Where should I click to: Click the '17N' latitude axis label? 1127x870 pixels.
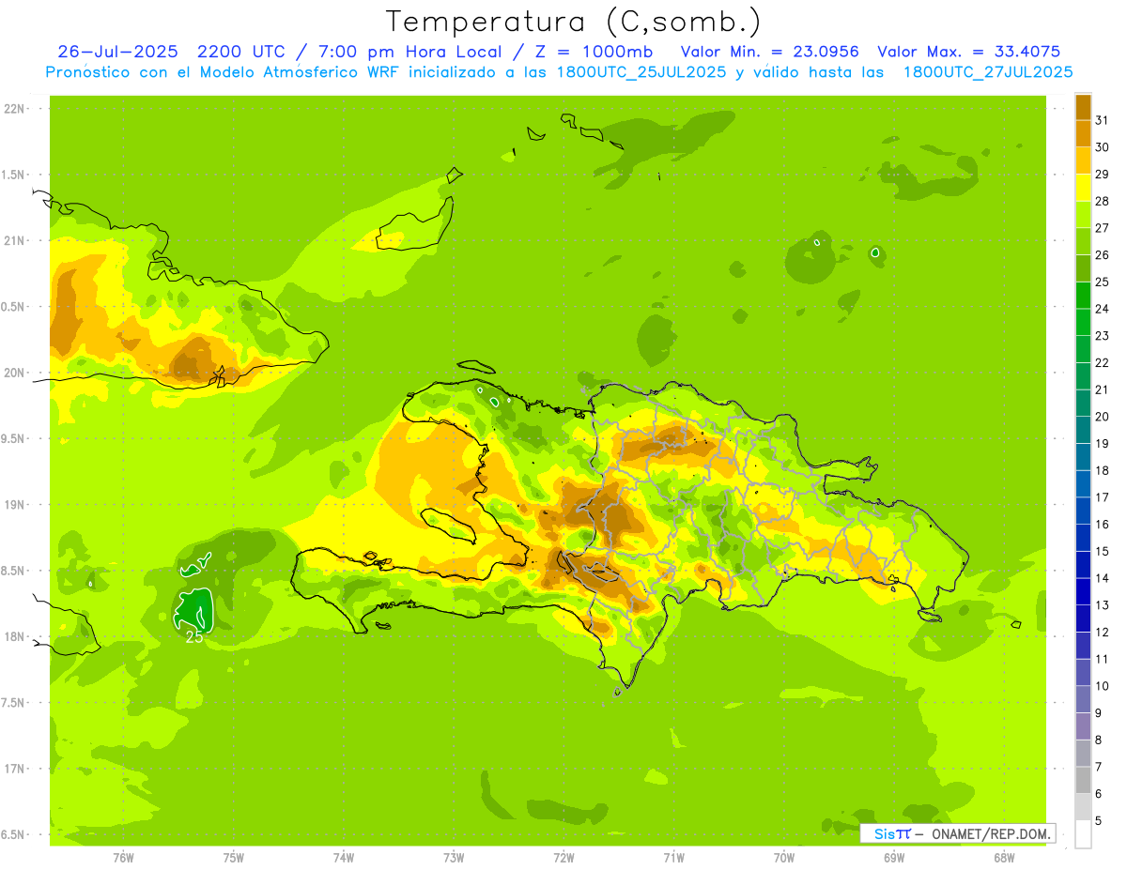[14, 769]
